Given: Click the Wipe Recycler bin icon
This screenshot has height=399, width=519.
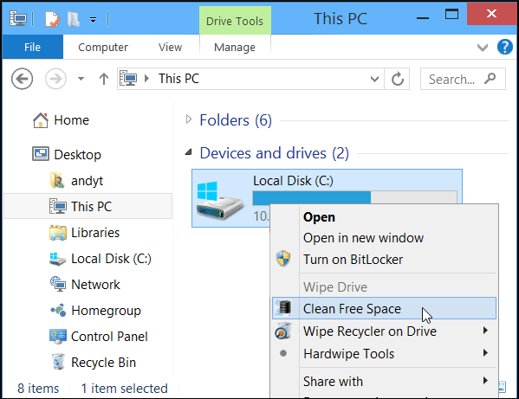Looking at the screenshot, I should [x=283, y=331].
